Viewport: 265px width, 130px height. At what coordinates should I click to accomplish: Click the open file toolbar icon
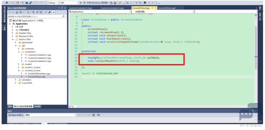23,3
